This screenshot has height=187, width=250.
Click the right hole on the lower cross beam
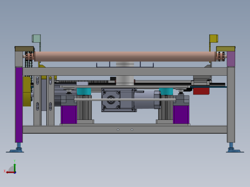click(x=132, y=129)
